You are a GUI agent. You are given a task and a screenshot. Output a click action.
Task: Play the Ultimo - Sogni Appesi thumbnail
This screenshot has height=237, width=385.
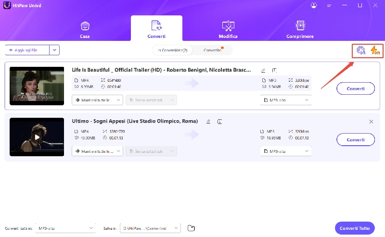[37, 137]
